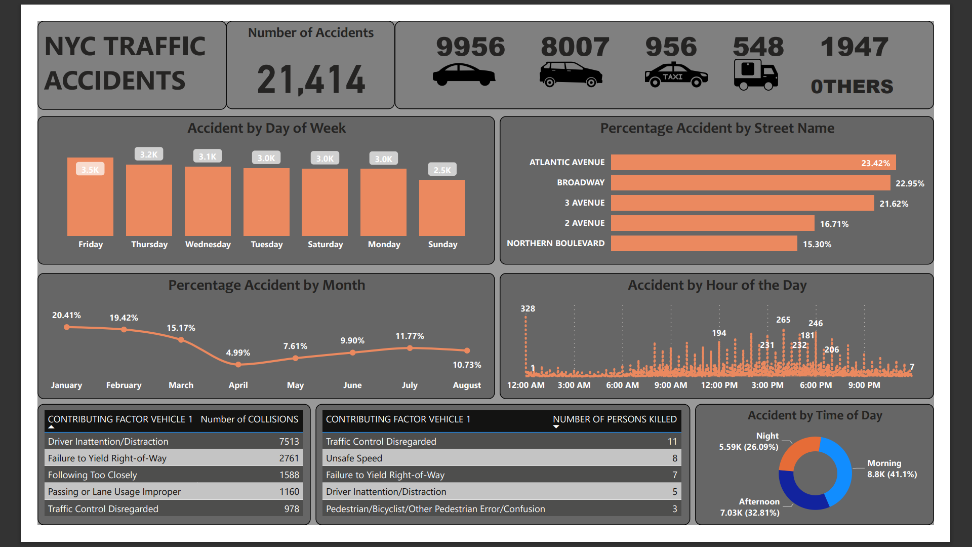
Task: Select the Sunday bar in weekday chart
Action: click(x=442, y=208)
